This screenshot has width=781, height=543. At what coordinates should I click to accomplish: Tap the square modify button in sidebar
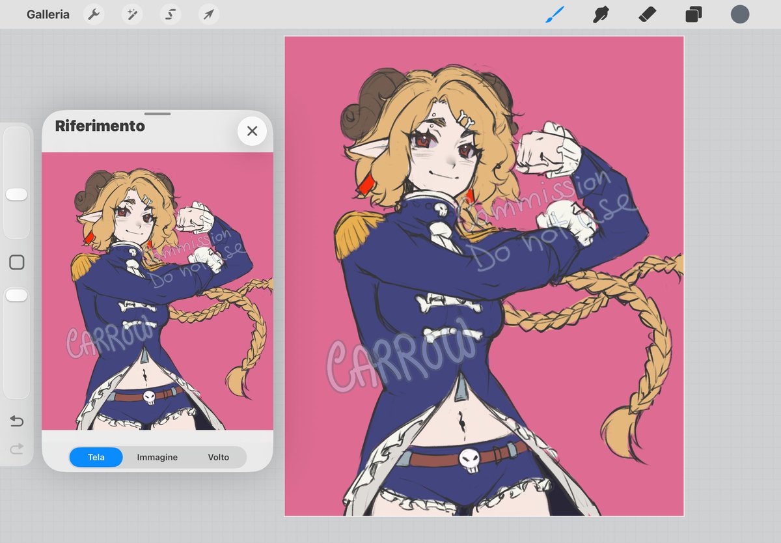coord(17,262)
